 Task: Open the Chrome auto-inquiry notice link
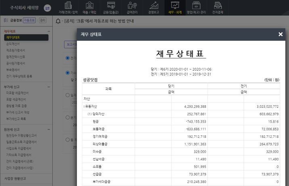(99, 21)
